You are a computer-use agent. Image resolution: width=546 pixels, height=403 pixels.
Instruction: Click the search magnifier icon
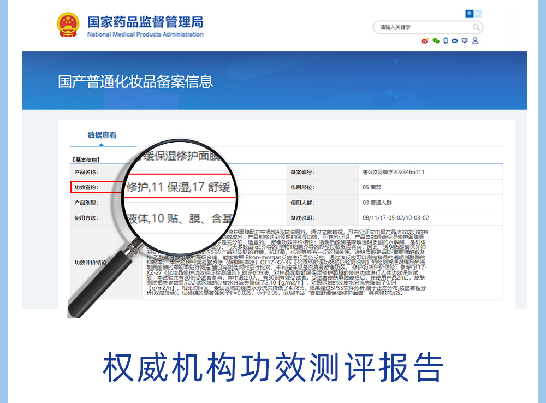click(x=476, y=27)
